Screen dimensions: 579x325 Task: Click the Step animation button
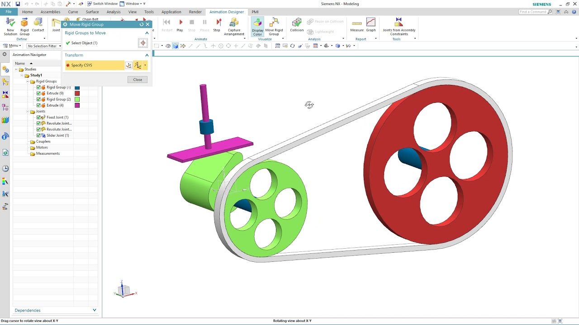tap(217, 25)
